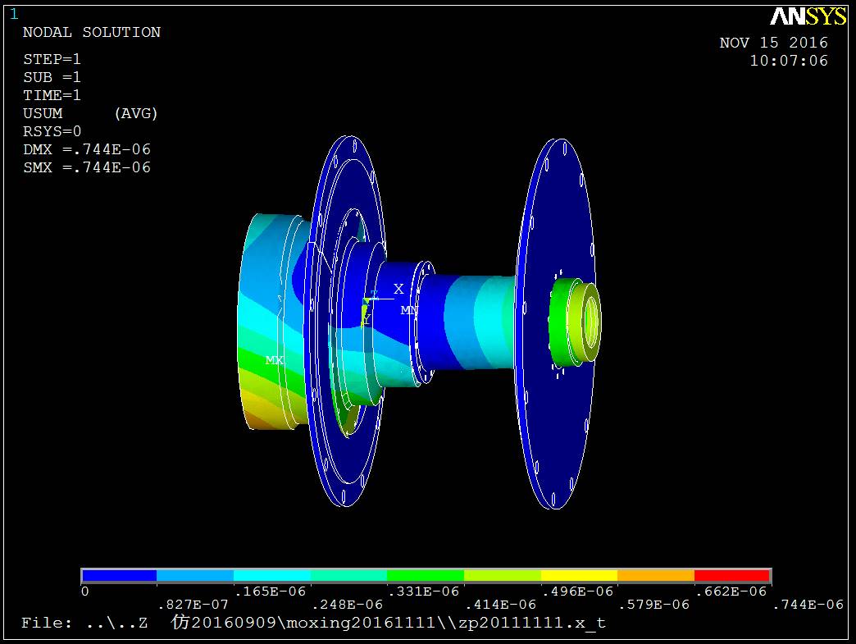Click the red segment of the contour legend

coord(731,575)
